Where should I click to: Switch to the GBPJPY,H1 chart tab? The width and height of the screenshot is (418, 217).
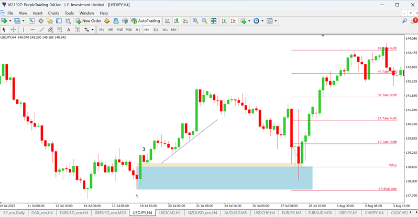348,213
